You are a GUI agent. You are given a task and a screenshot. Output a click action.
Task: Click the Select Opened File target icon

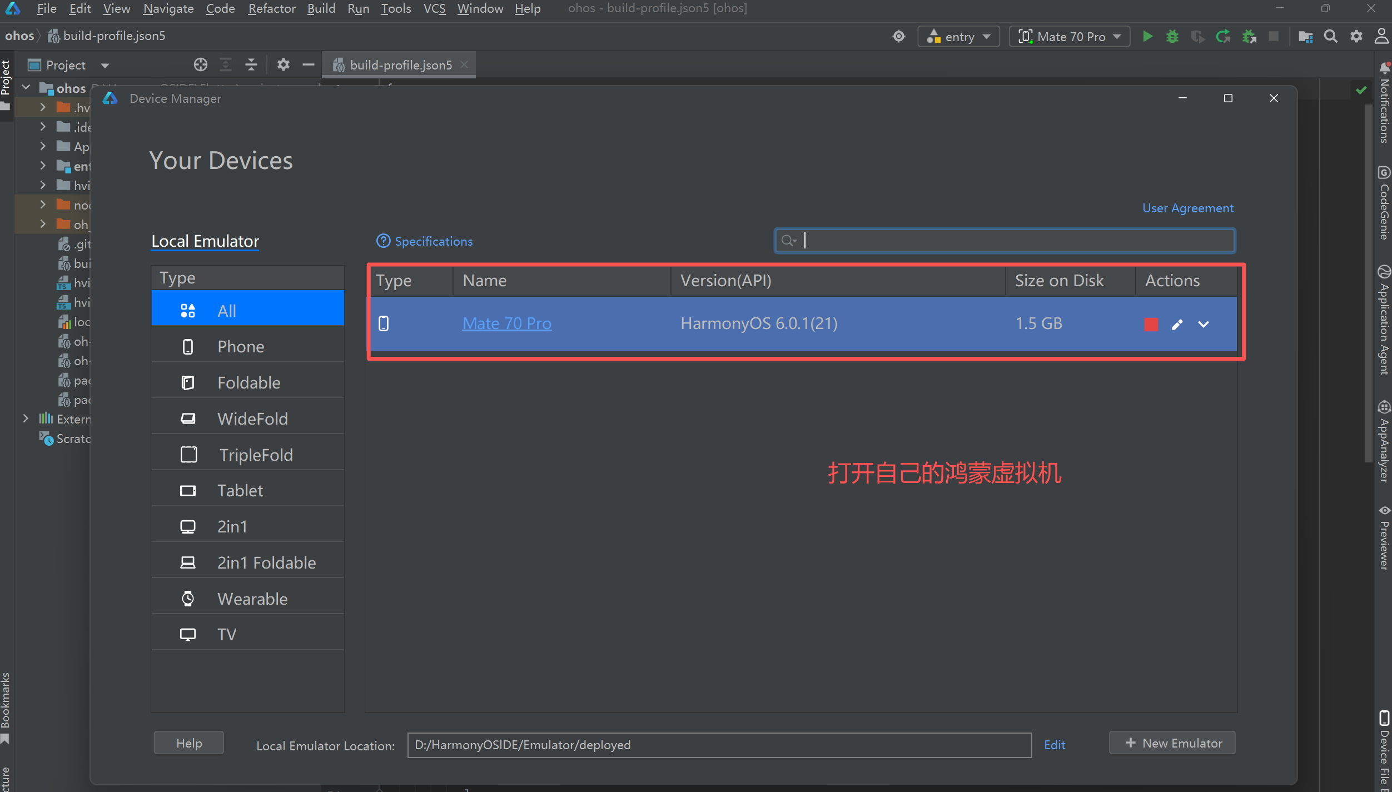pyautogui.click(x=200, y=65)
